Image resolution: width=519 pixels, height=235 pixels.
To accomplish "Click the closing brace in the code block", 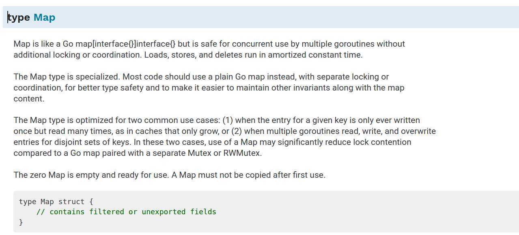I will [21, 222].
